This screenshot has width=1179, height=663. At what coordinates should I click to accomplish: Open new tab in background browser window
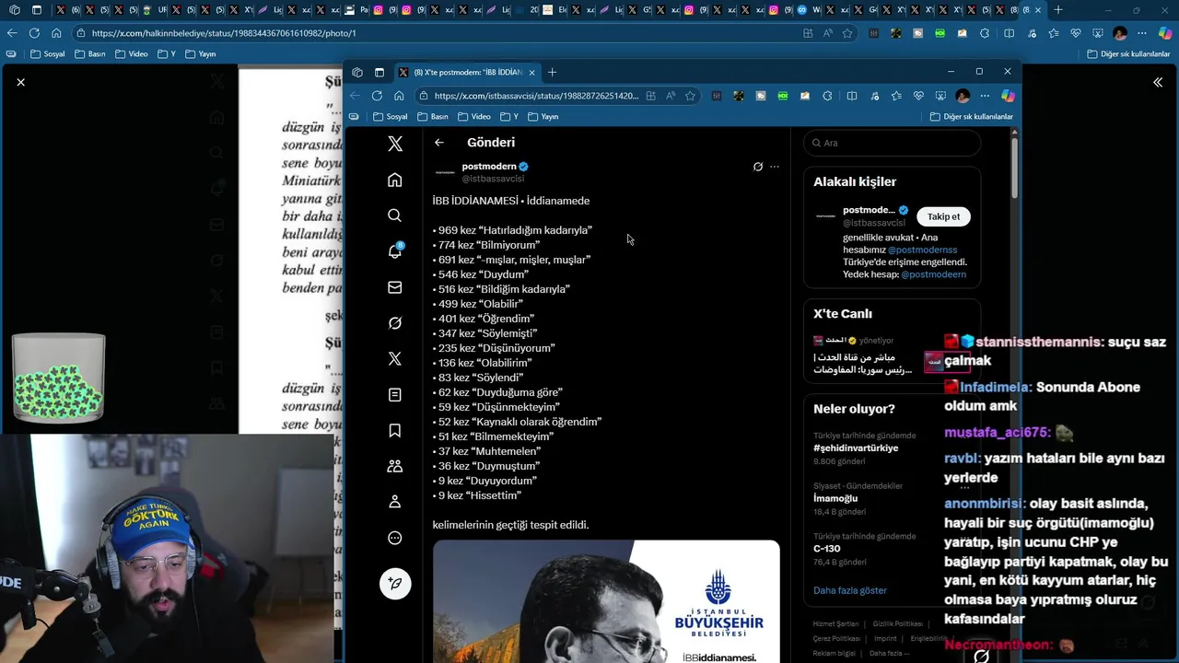pos(1057,10)
